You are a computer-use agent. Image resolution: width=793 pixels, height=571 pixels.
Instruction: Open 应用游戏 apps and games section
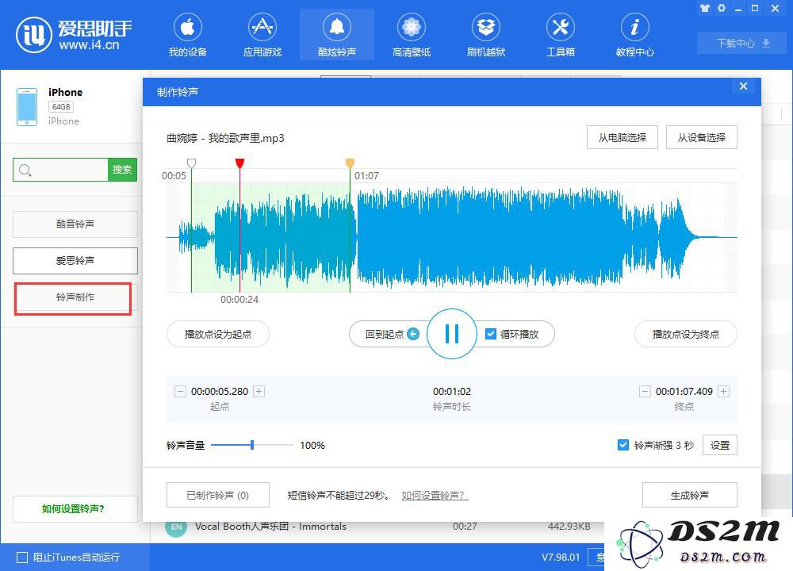[262, 34]
